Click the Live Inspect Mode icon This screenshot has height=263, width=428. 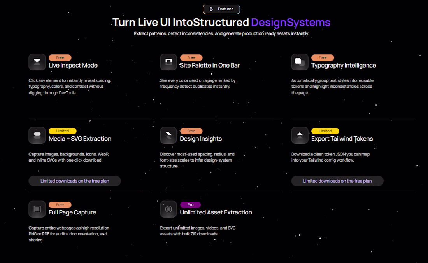pyautogui.click(x=37, y=62)
